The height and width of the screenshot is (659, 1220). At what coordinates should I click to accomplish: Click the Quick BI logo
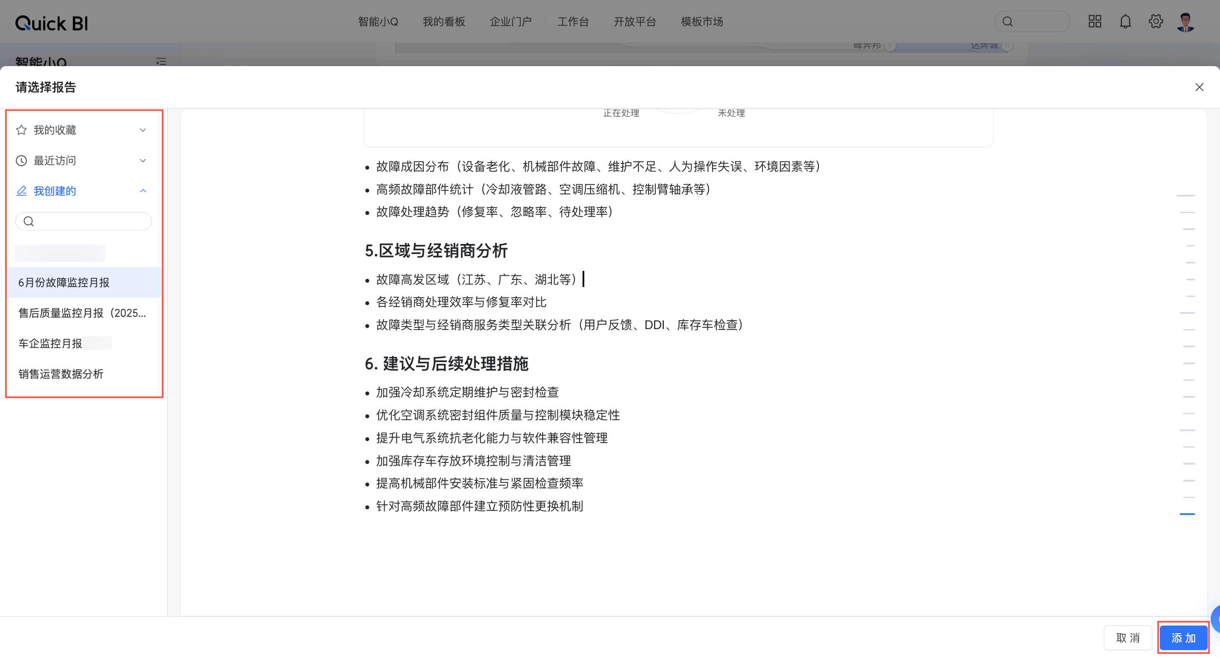tap(52, 23)
